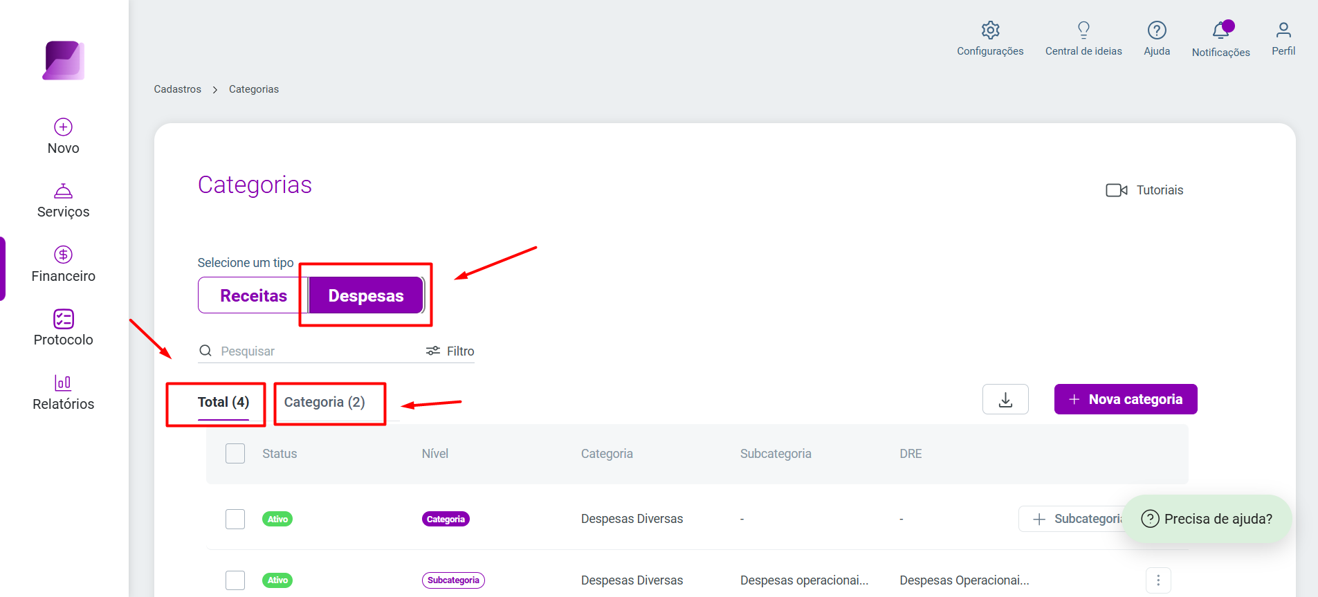
Task: Open the Notificações bell
Action: pyautogui.click(x=1221, y=30)
